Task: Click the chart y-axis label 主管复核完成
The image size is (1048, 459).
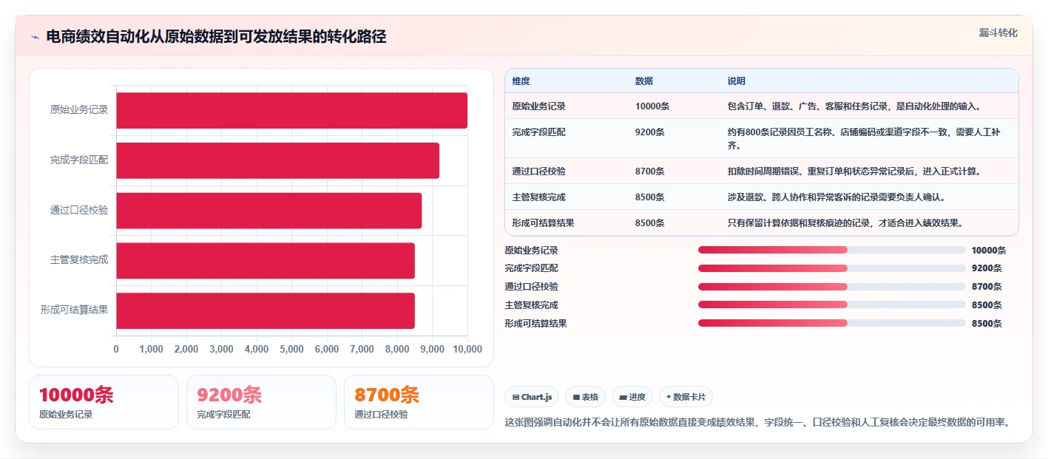Action: [79, 260]
